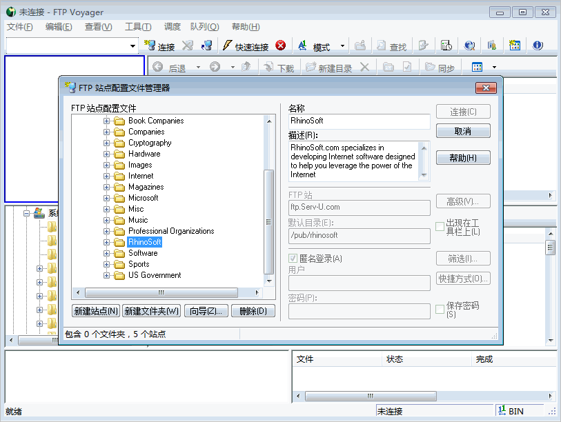Click the 模式 transfer mode icon
The image size is (561, 422).
click(302, 46)
